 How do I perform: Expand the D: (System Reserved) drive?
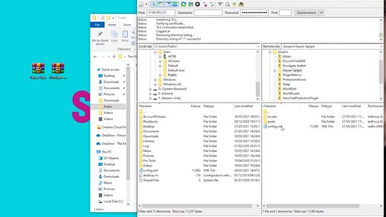(x=150, y=89)
